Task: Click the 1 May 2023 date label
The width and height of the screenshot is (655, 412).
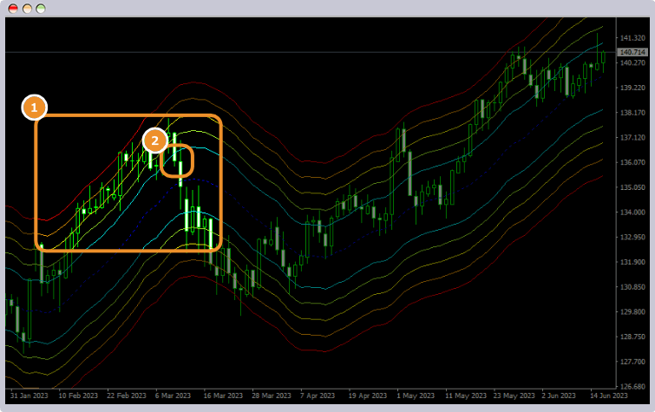Action: [x=416, y=396]
